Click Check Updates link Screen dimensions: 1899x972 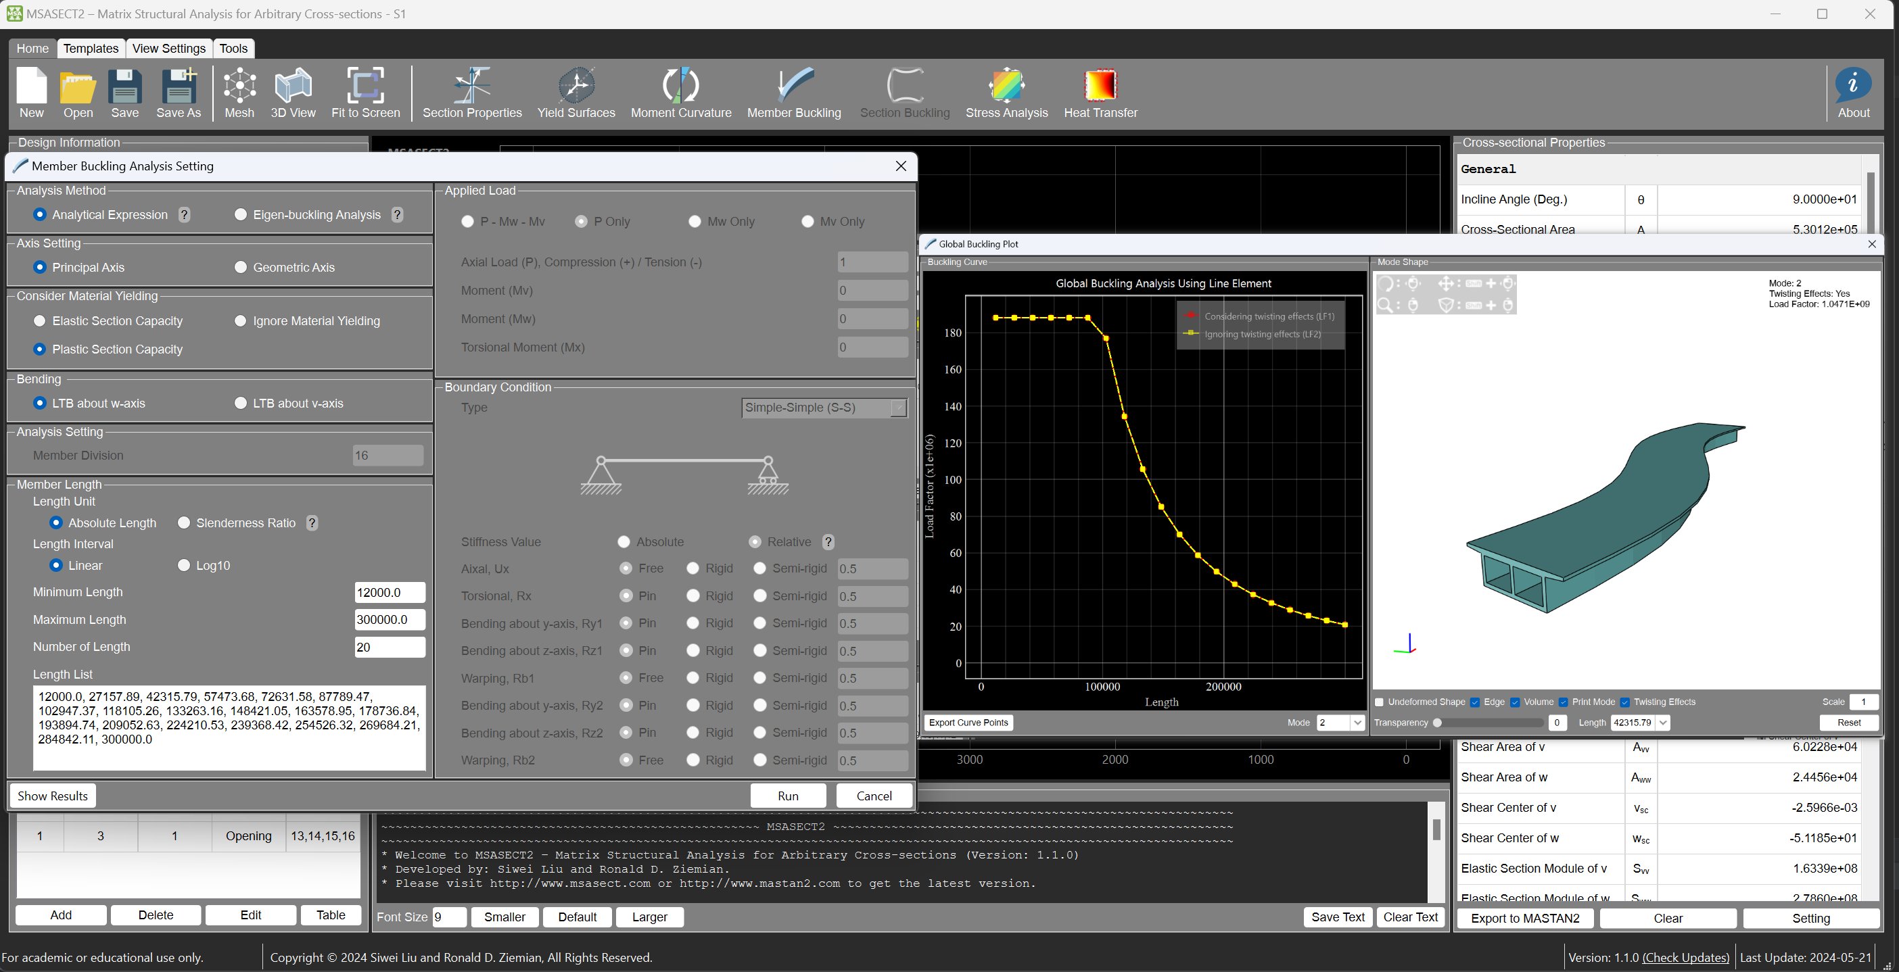click(1685, 957)
